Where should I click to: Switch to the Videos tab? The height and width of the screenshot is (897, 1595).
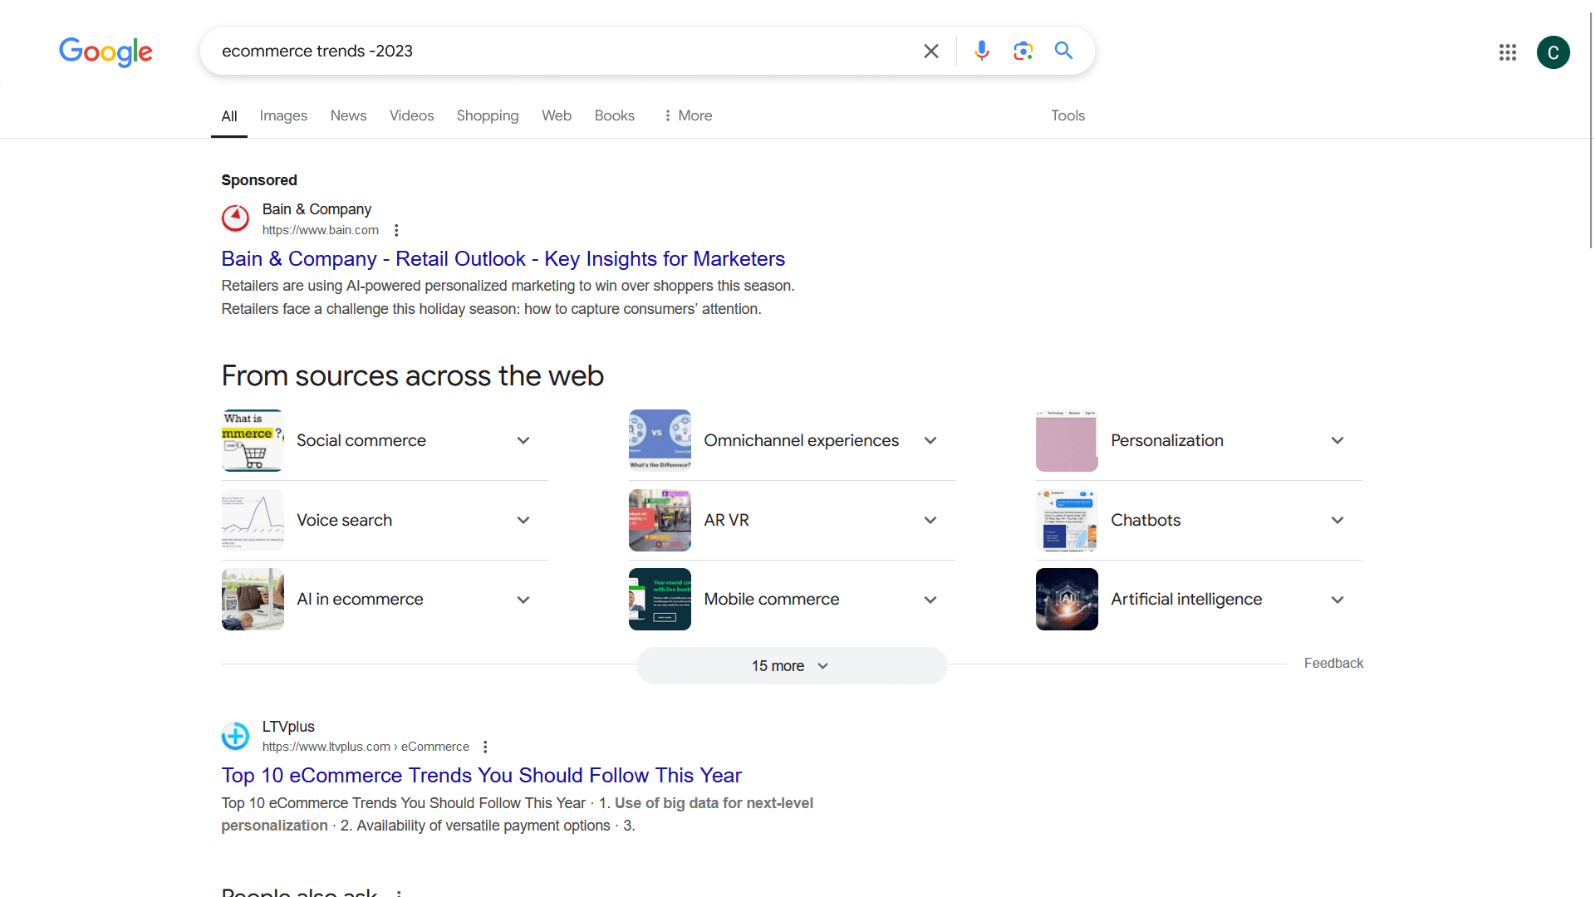[x=412, y=115]
